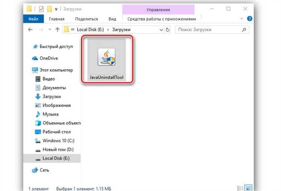This screenshot has height=191, width=281.
Task: Click the Документы page icon
Action: (x=38, y=88)
